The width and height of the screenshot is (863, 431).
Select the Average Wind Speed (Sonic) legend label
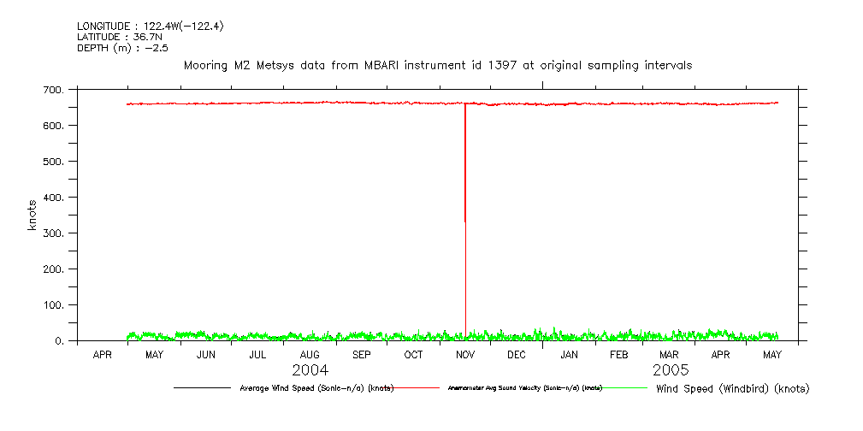315,388
